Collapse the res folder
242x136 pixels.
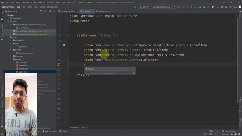pyautogui.click(x=8, y=37)
